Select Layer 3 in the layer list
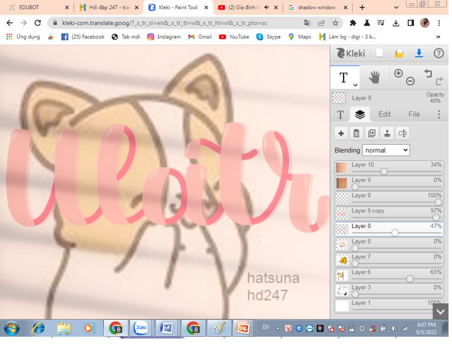Viewport: 452px width, 349px height. [x=389, y=290]
